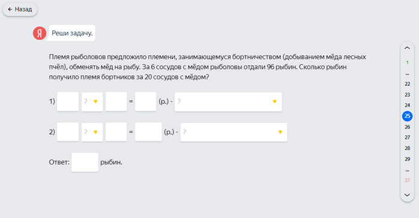
Task: Switch to task 26 in the navigator
Action: tap(407, 127)
